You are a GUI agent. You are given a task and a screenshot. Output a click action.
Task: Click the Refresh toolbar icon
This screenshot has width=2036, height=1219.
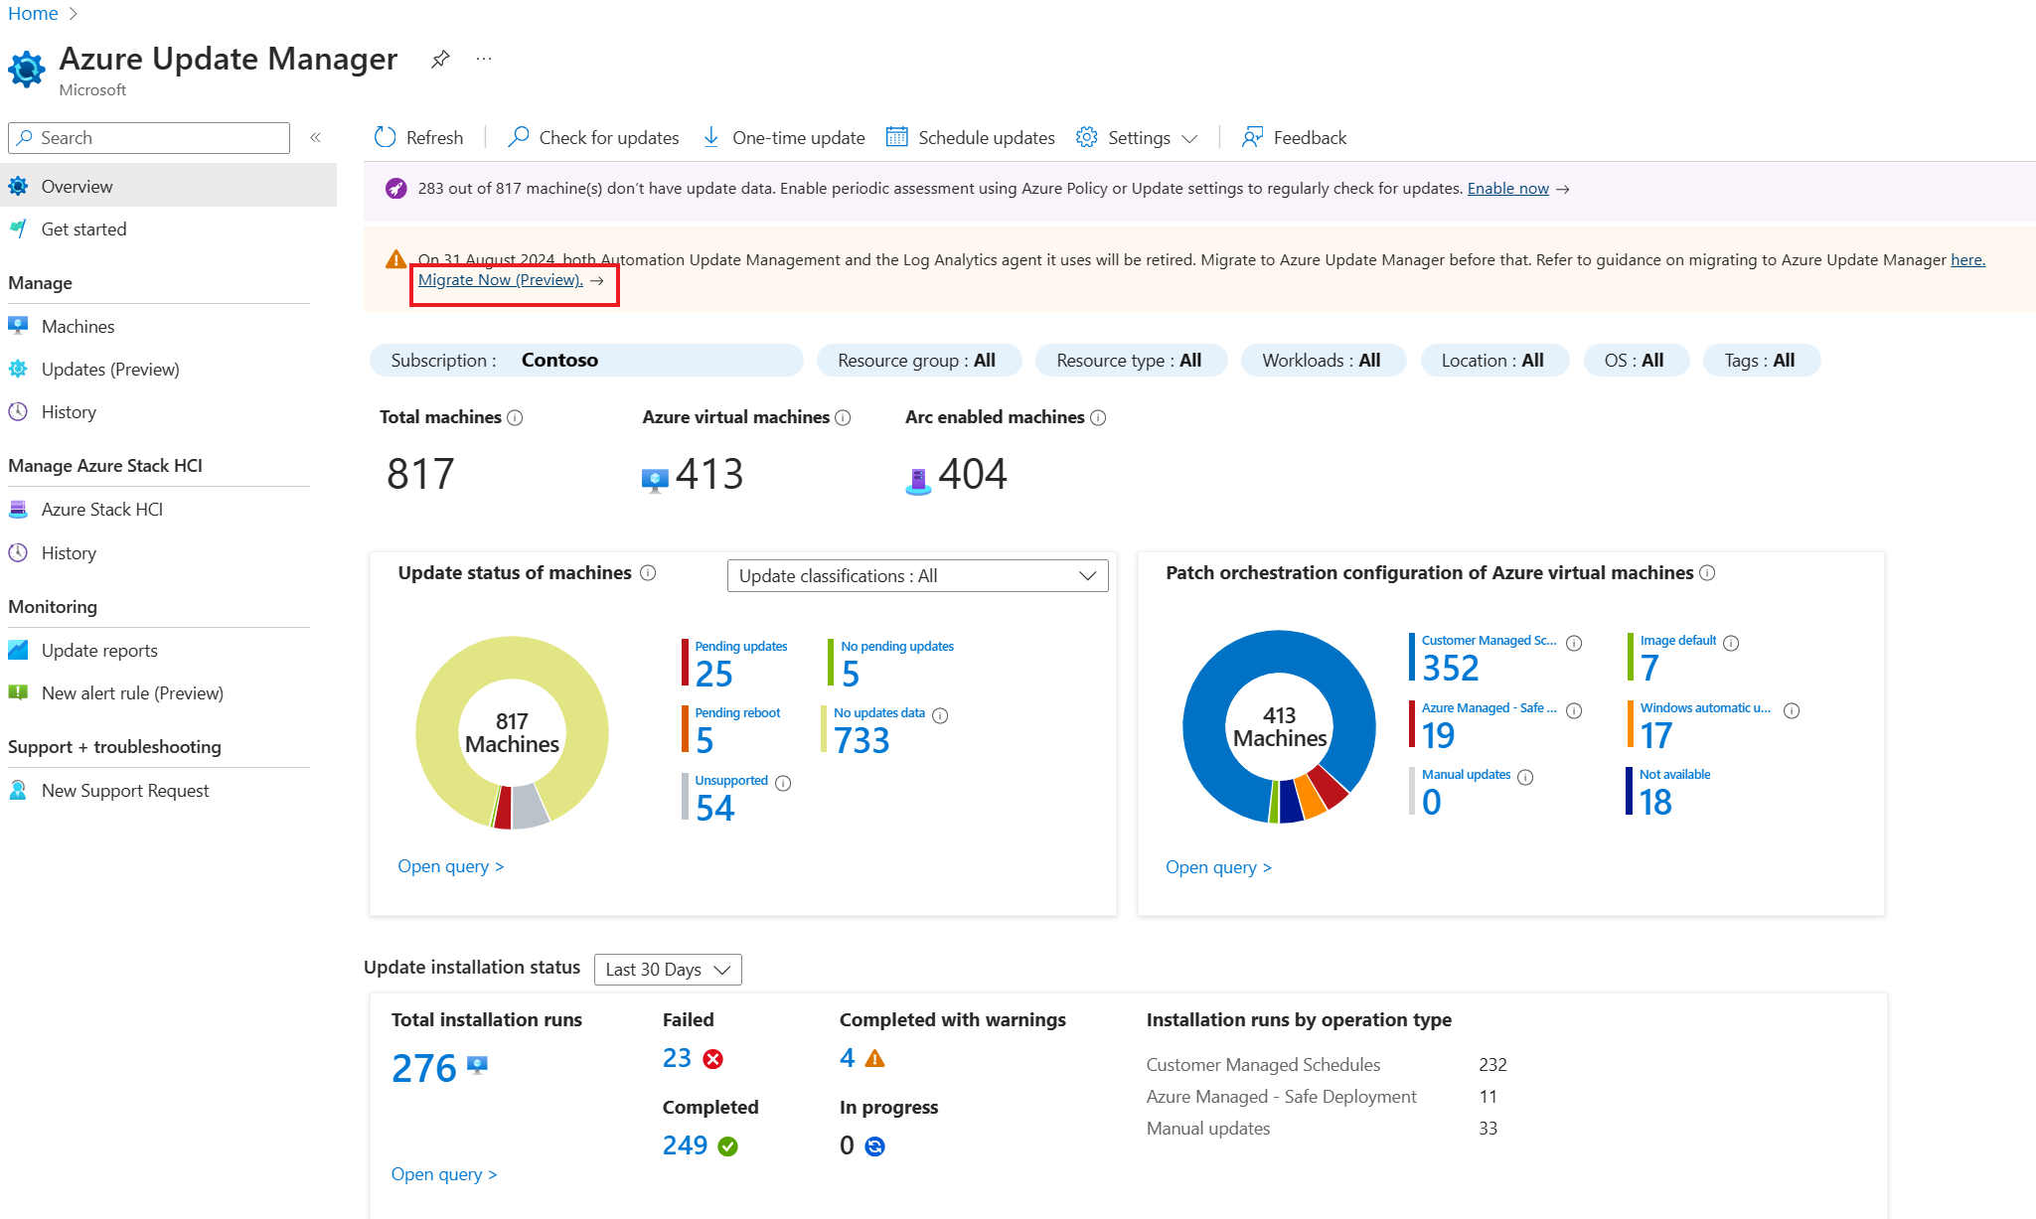385,137
